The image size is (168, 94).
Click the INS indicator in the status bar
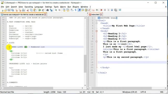[162, 92]
